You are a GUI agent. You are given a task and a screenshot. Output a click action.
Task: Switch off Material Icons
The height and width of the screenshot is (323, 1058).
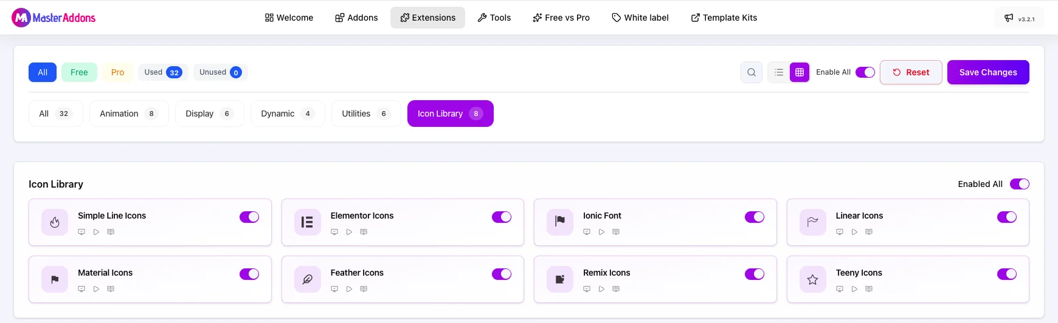point(249,274)
